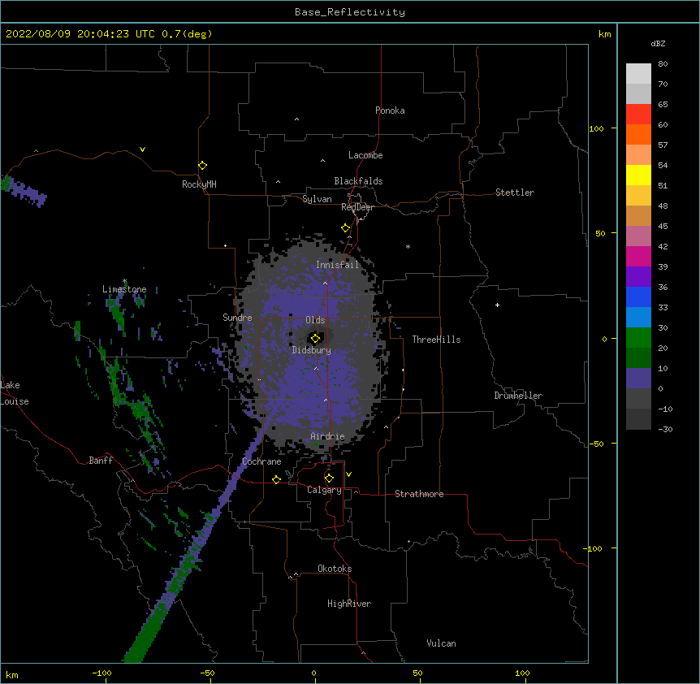The height and width of the screenshot is (684, 700).
Task: Click the Didsbury city label
Action: (312, 350)
